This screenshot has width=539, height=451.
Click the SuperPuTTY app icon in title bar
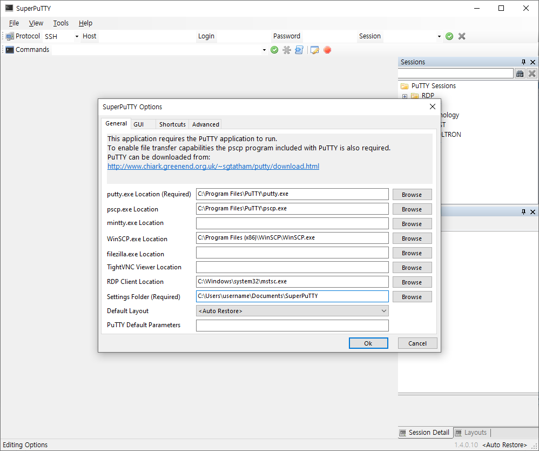point(9,8)
